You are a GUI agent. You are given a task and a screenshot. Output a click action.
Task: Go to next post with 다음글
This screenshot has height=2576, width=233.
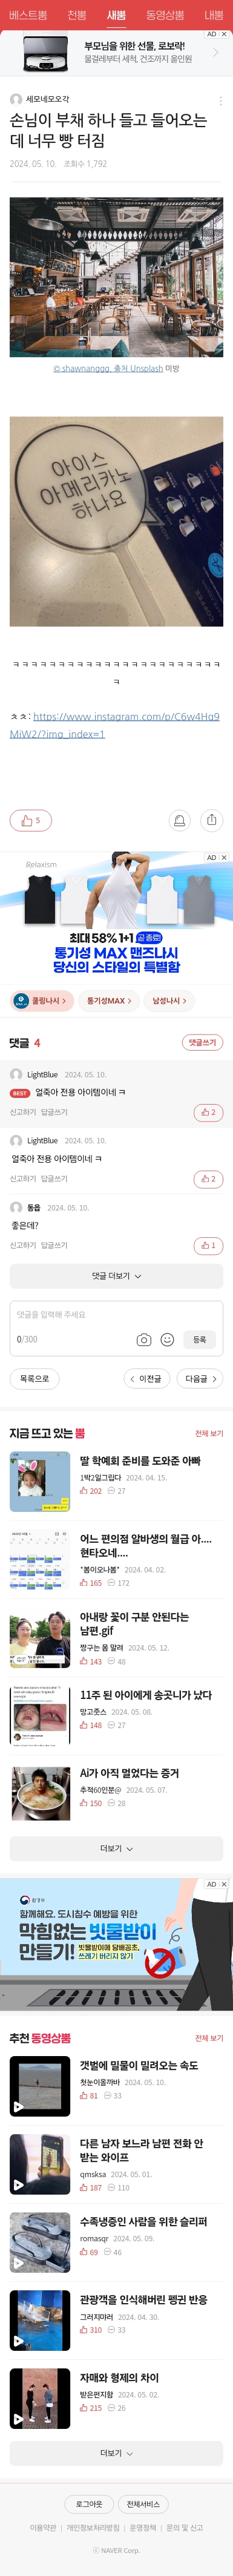tap(200, 1379)
